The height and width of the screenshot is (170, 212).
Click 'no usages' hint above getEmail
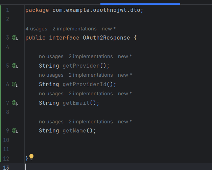[x=51, y=94]
